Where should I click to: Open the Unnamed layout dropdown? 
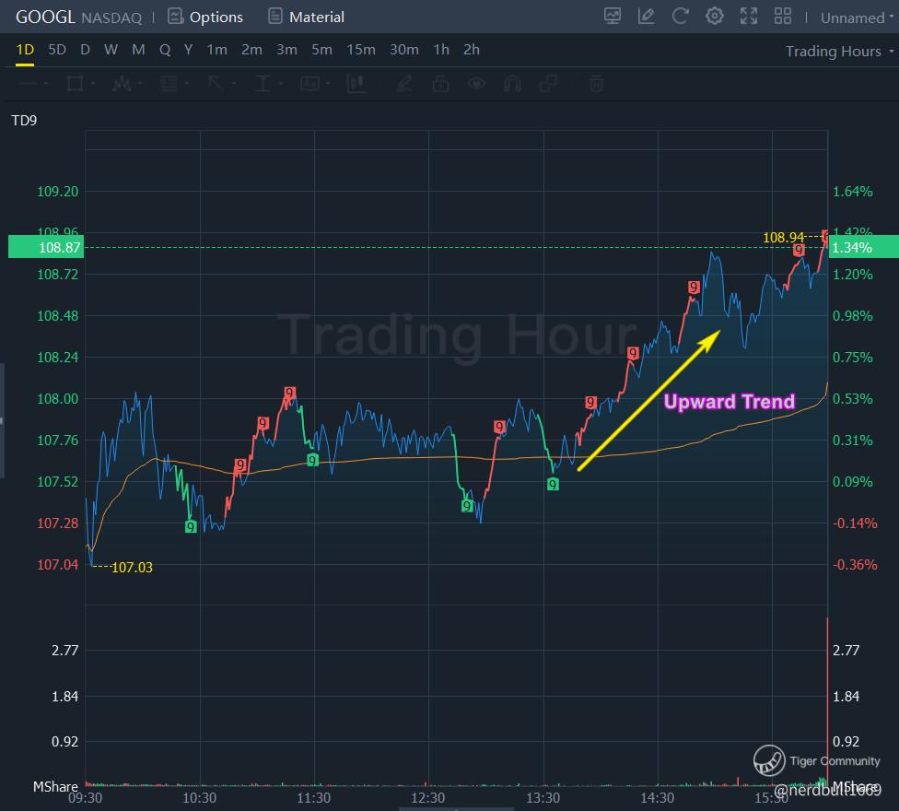pos(858,18)
